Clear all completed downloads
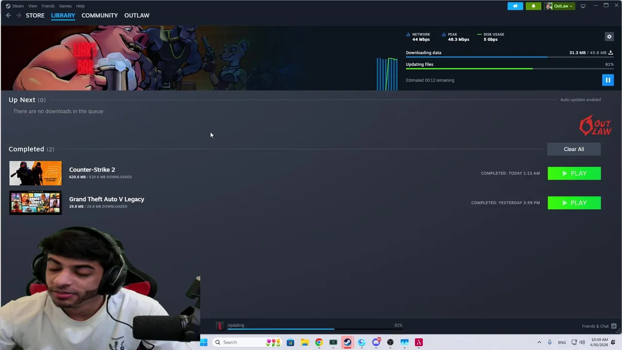Viewport: 622px width, 350px height. (574, 149)
